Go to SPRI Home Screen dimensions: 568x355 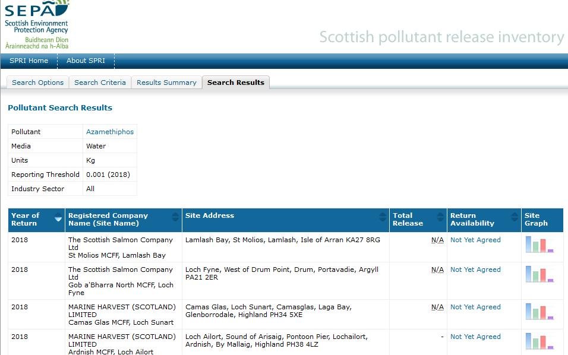29,61
